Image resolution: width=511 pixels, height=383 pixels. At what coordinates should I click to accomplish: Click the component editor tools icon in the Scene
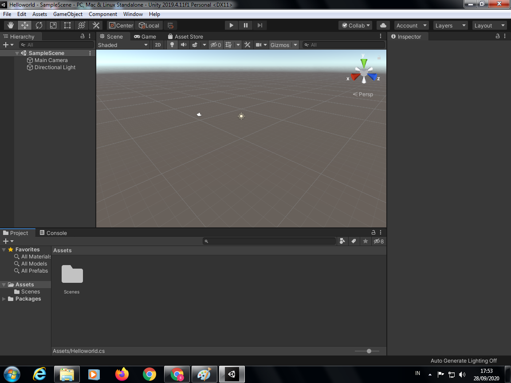pyautogui.click(x=248, y=45)
